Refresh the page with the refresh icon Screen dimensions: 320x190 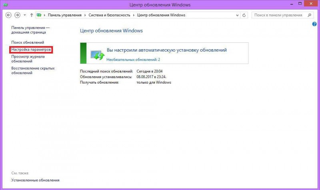tap(244, 15)
